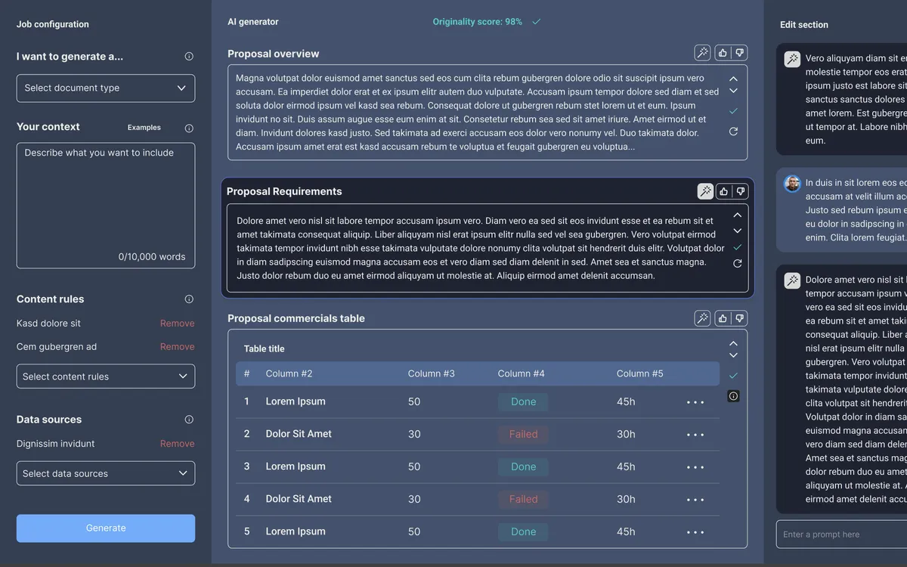Screen dimensions: 907x567
Task: Click the AI generator heading
Action: [x=253, y=22]
